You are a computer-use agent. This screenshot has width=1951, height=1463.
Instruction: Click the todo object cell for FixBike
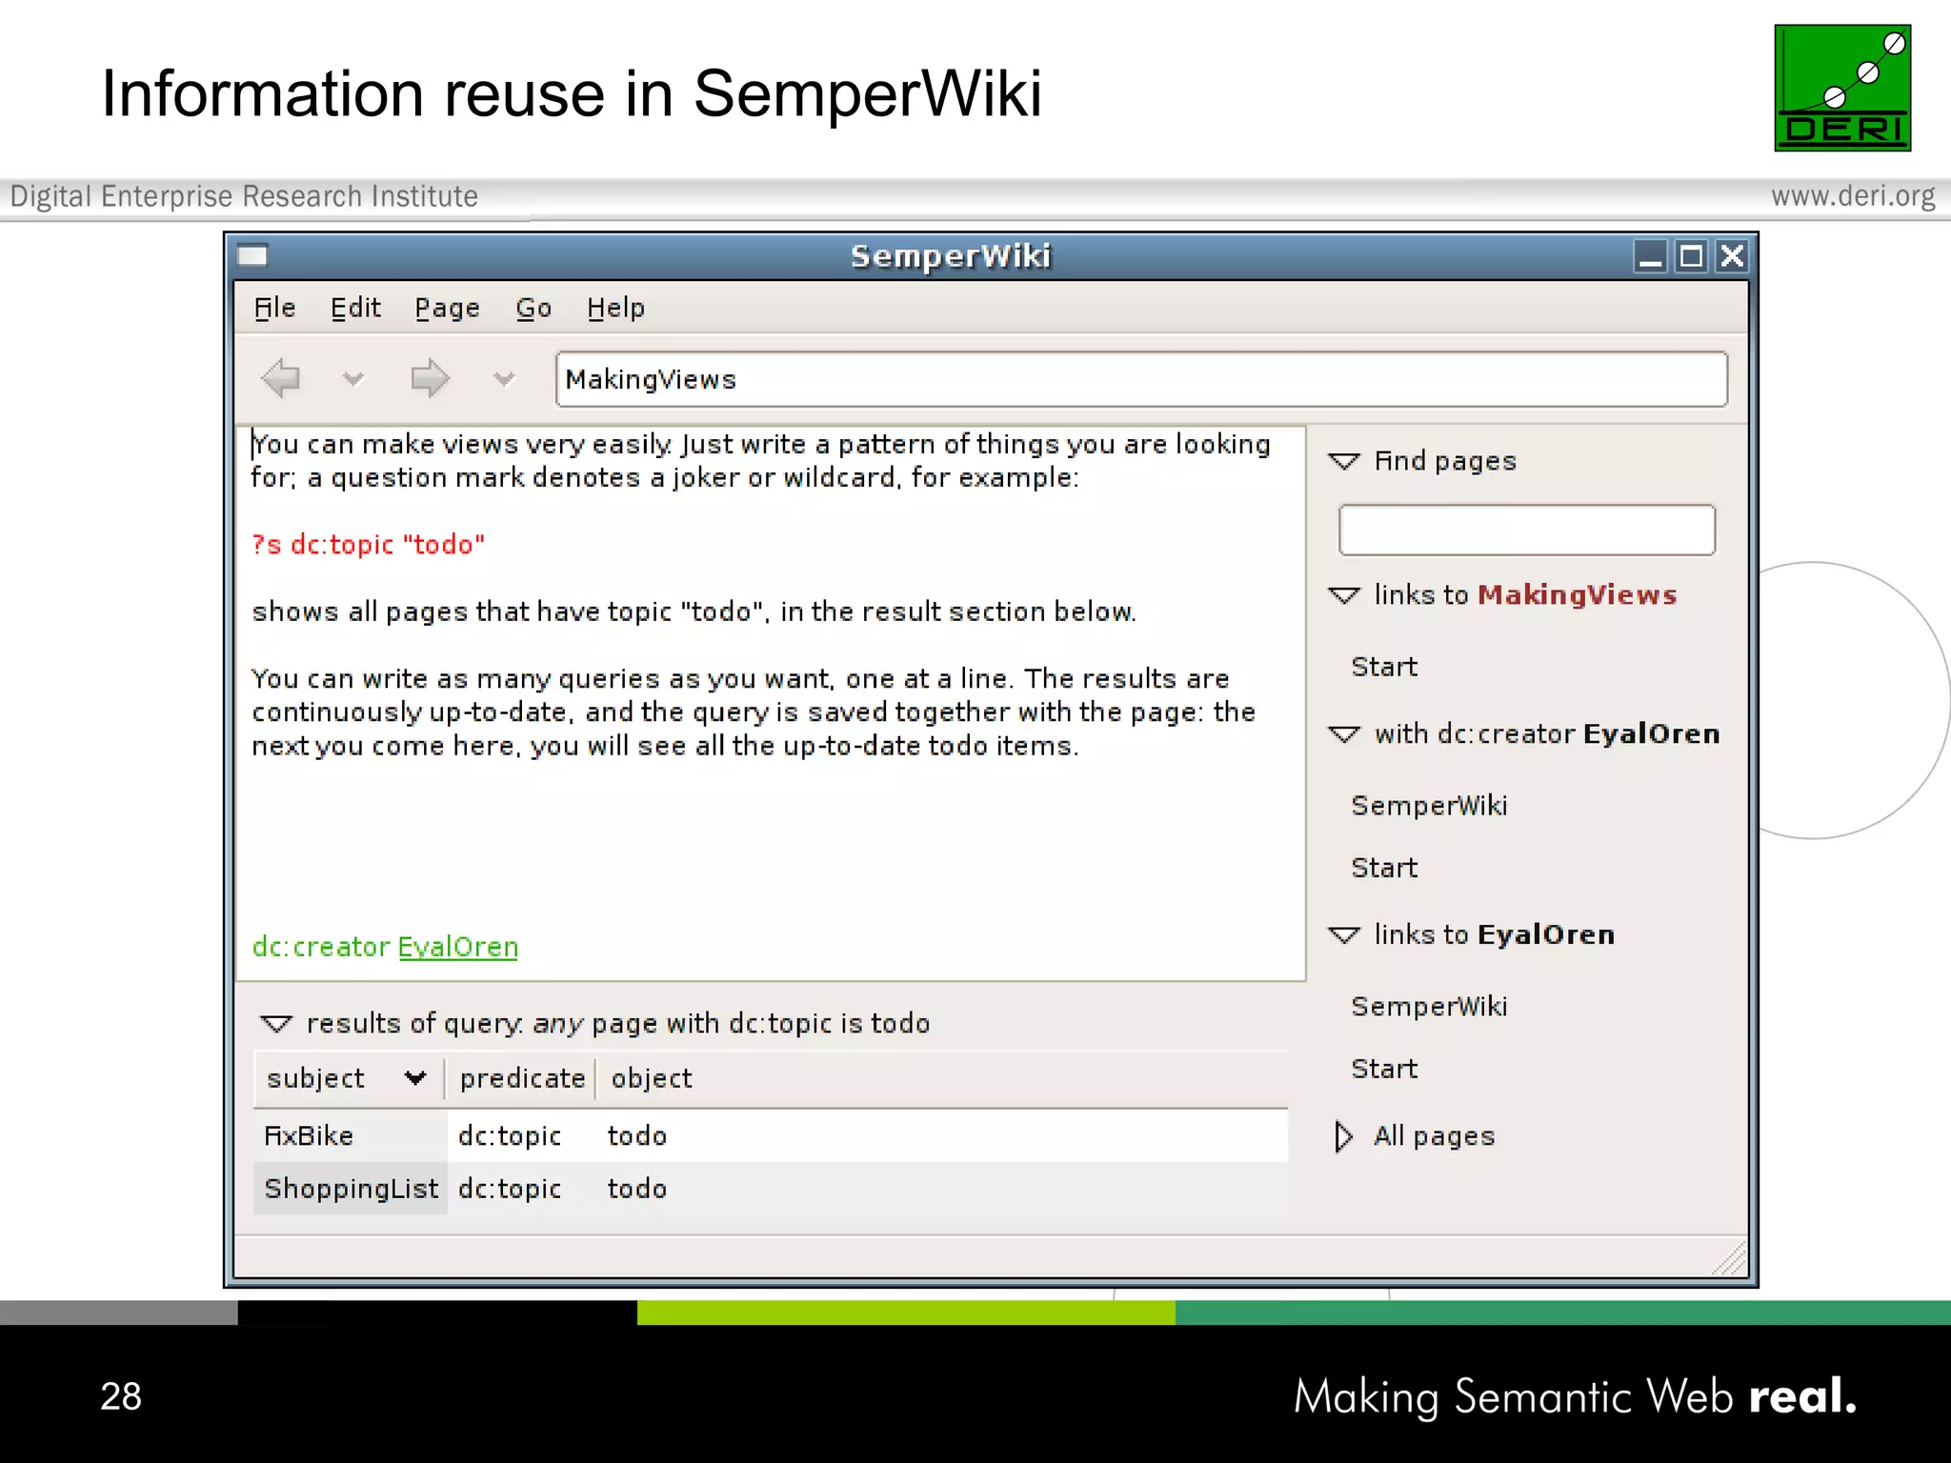tap(637, 1136)
